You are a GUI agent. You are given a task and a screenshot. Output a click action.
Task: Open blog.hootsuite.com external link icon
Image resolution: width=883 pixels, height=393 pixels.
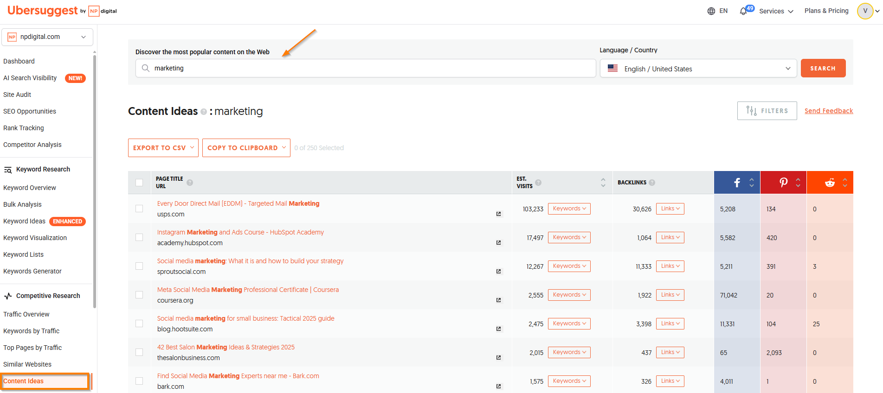[498, 329]
